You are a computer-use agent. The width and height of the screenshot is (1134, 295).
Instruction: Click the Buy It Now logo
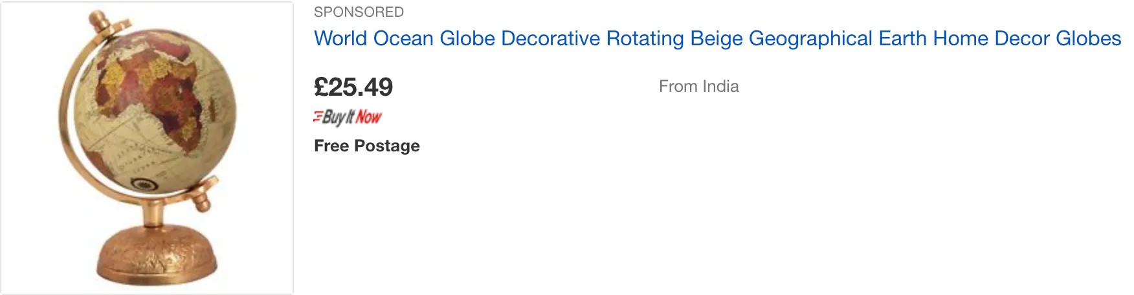click(x=348, y=117)
